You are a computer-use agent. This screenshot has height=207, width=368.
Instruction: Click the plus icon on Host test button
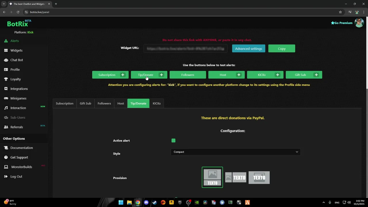click(239, 75)
